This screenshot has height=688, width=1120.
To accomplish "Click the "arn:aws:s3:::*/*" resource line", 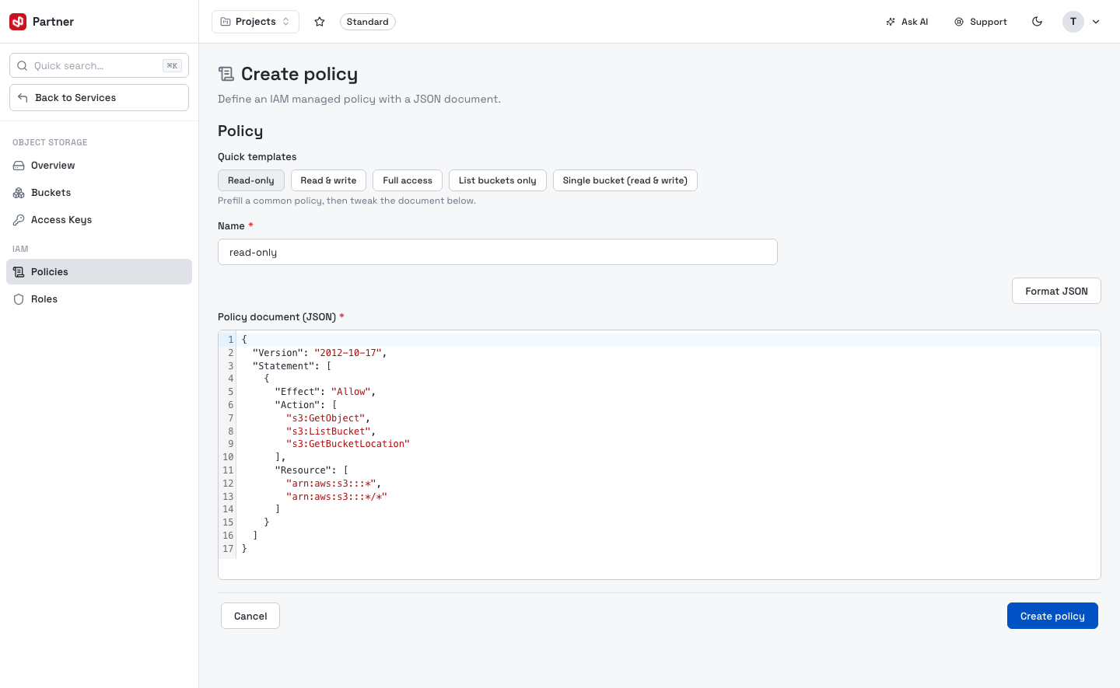I will click(337, 497).
